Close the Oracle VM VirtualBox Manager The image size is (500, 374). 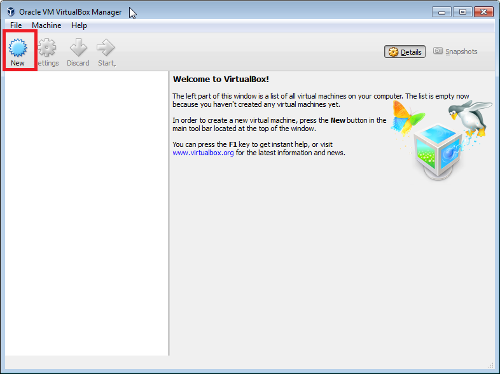[483, 11]
